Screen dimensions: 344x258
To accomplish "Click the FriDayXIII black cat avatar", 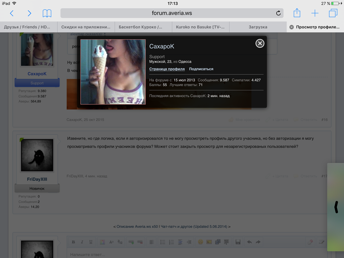I will click(37, 155).
